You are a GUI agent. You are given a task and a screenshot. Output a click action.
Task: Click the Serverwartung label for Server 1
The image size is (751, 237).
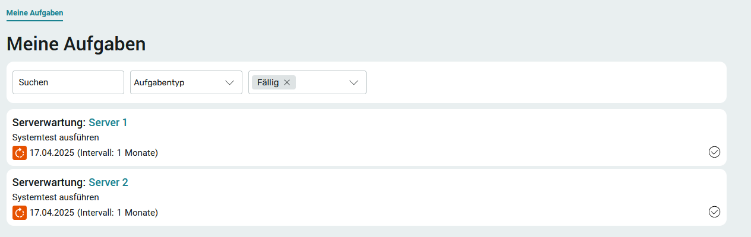(49, 123)
